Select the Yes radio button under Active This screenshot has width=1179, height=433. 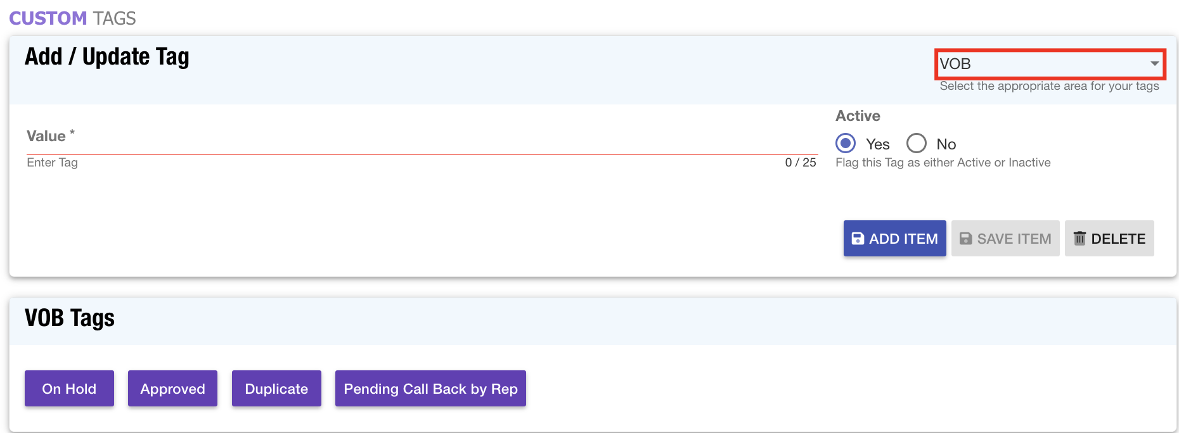coord(846,144)
